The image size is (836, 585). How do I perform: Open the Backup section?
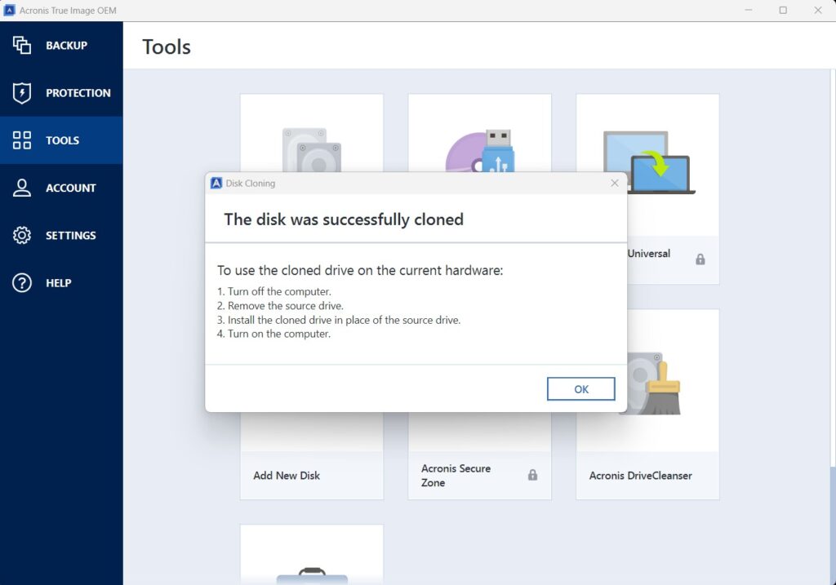tap(66, 46)
